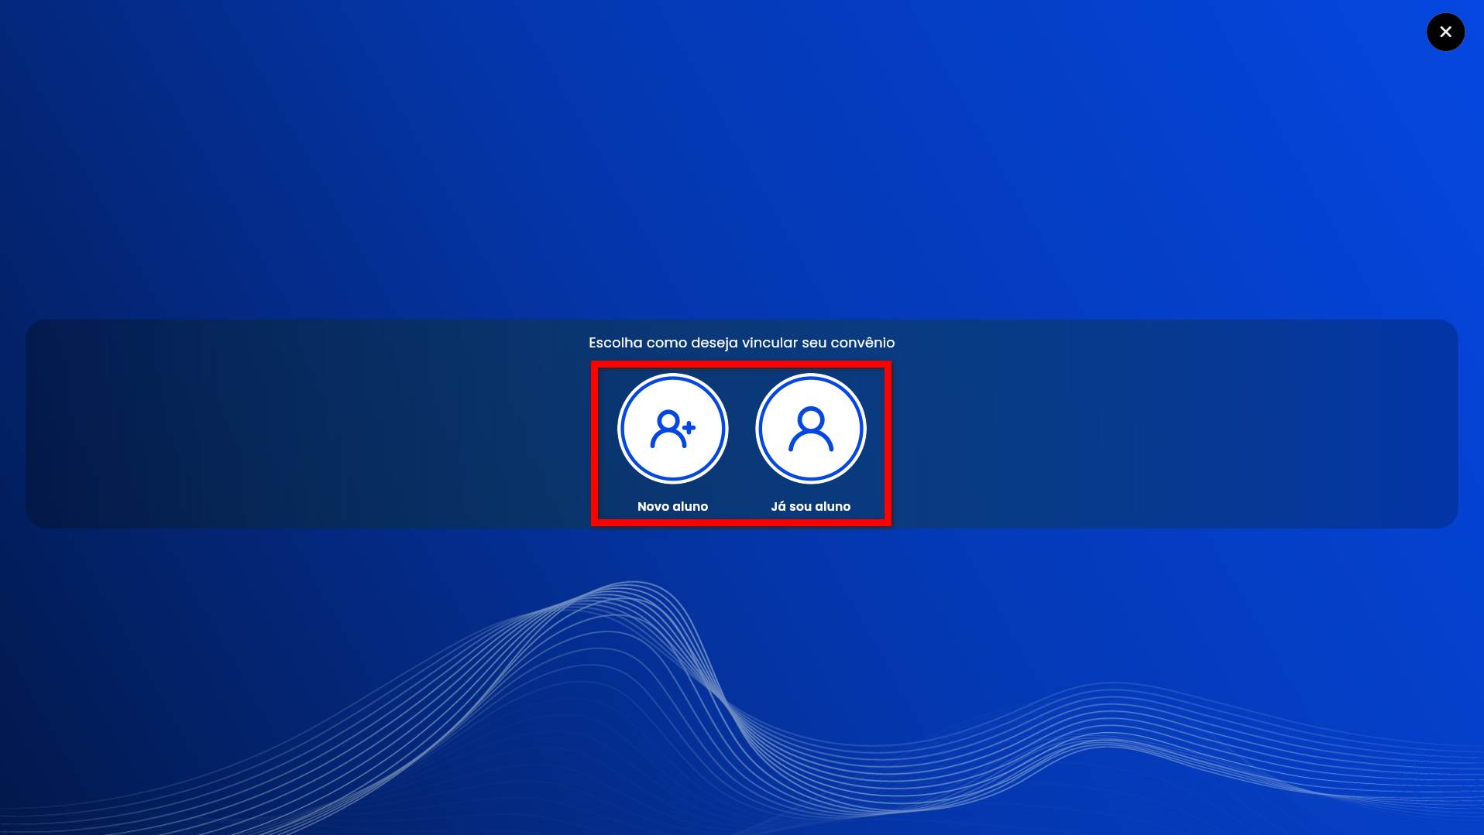The width and height of the screenshot is (1484, 835).
Task: Click the Já sou aluno circular icon
Action: 810,428
